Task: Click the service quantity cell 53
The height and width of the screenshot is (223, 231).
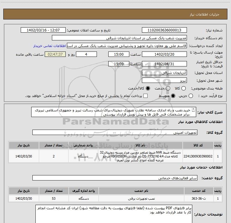Action: (54, 198)
